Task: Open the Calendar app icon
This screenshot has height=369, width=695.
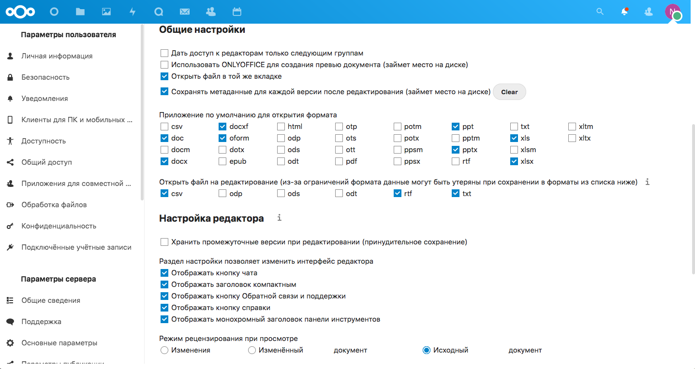Action: click(x=237, y=12)
